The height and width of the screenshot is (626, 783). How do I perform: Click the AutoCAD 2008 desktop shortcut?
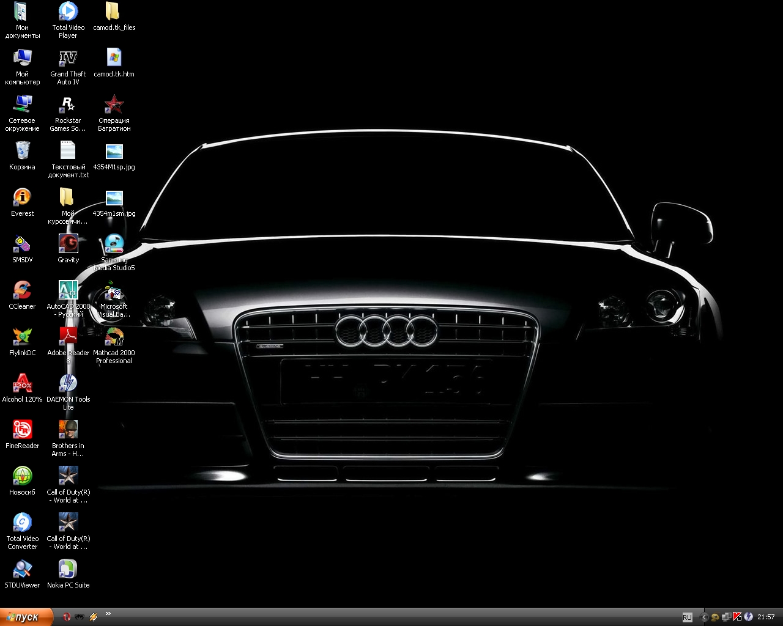click(x=68, y=291)
